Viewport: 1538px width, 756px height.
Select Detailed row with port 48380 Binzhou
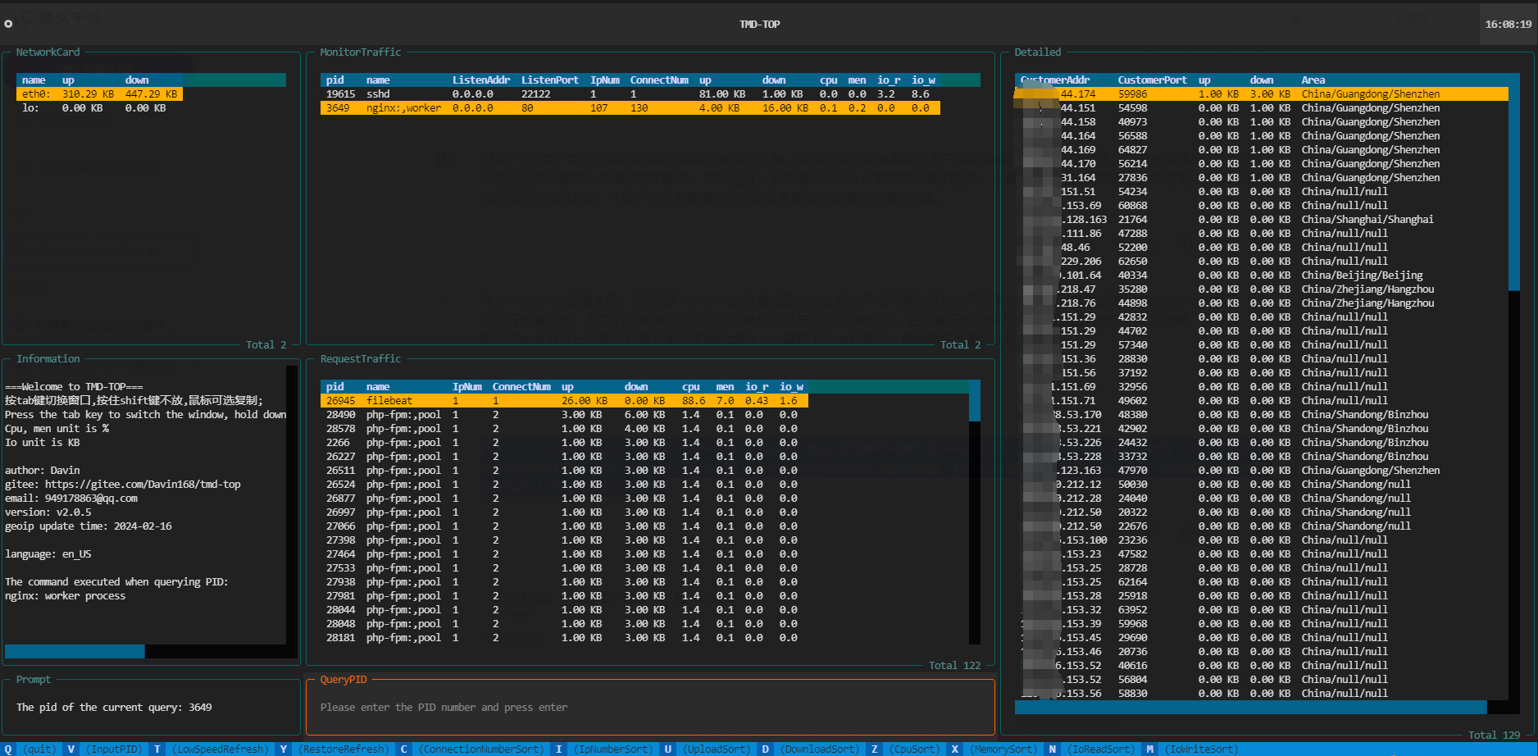pyautogui.click(x=1262, y=415)
